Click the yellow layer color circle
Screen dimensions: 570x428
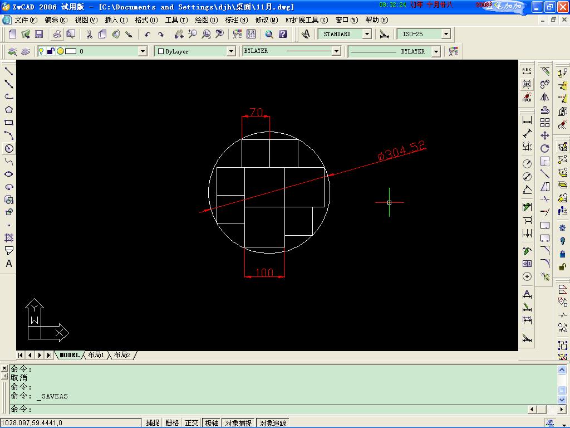(x=60, y=51)
